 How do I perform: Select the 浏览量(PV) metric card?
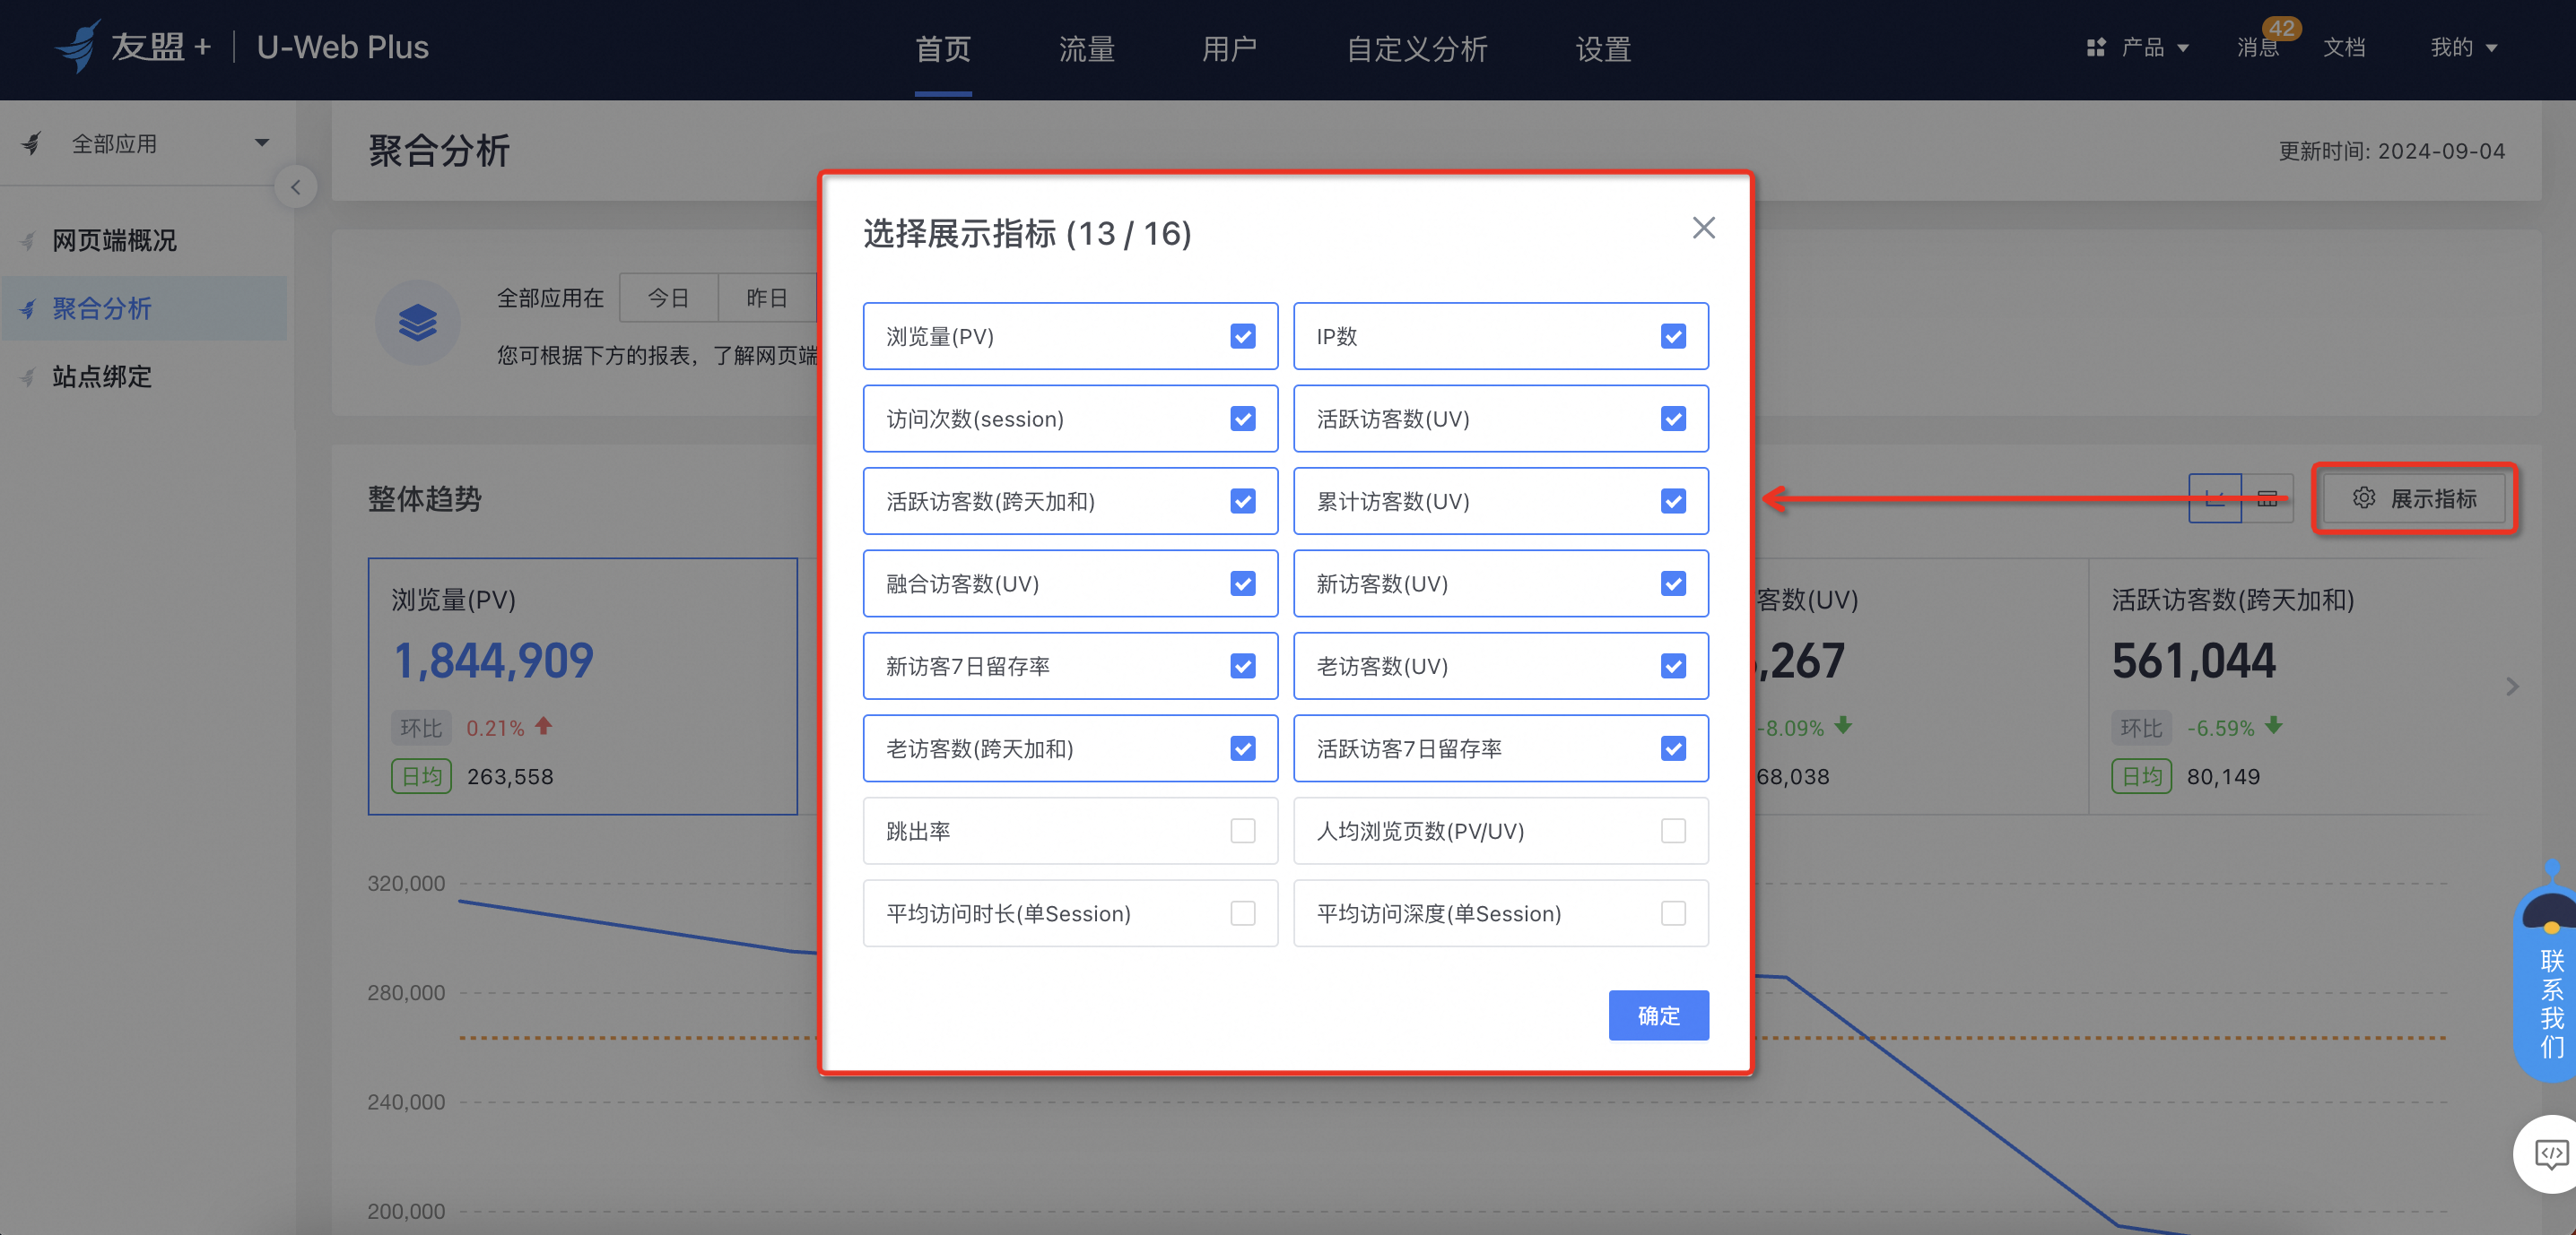click(583, 687)
